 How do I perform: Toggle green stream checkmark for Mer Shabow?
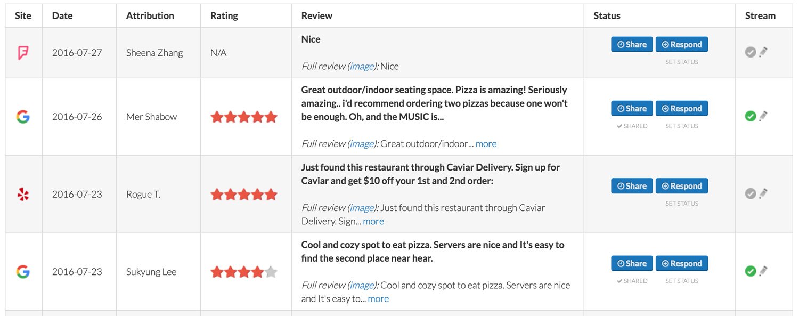coord(751,116)
